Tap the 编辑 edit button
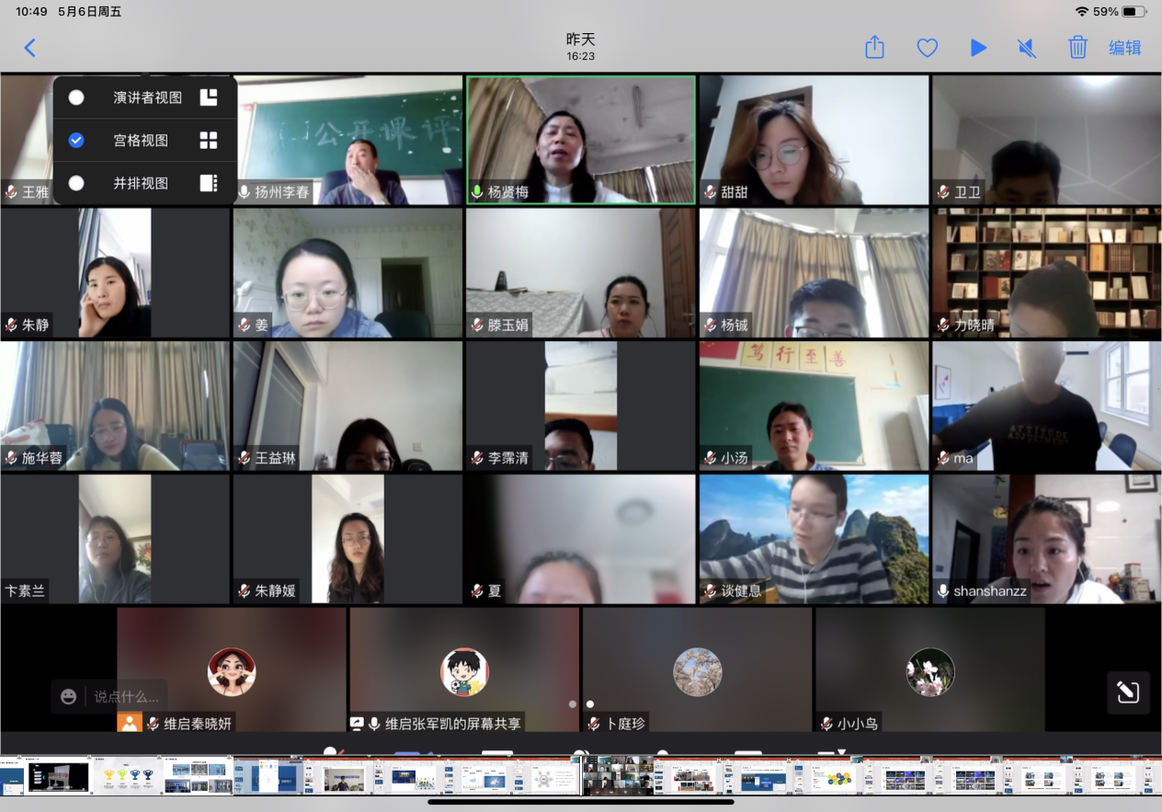This screenshot has height=812, width=1162. click(1124, 48)
